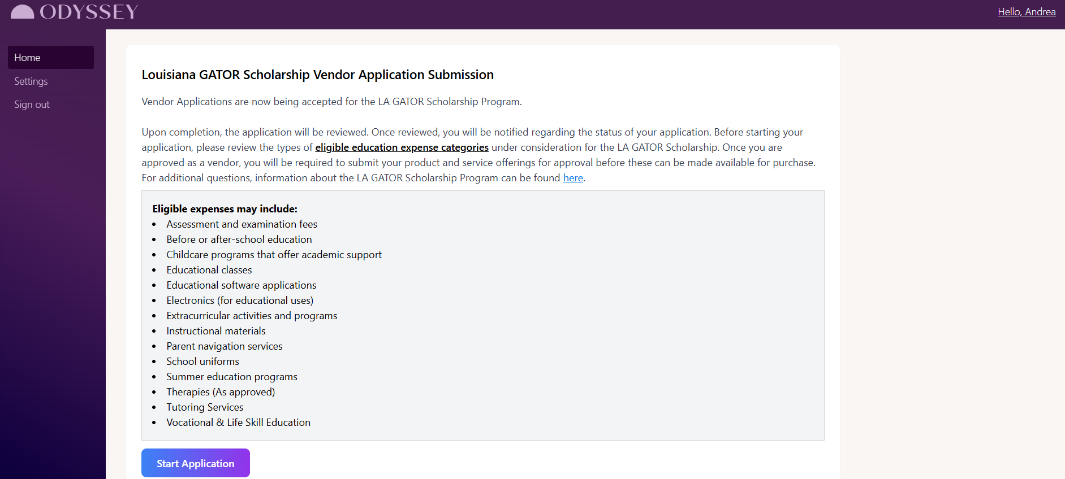Click 'Assessment and examination fees' list item

pyautogui.click(x=242, y=224)
